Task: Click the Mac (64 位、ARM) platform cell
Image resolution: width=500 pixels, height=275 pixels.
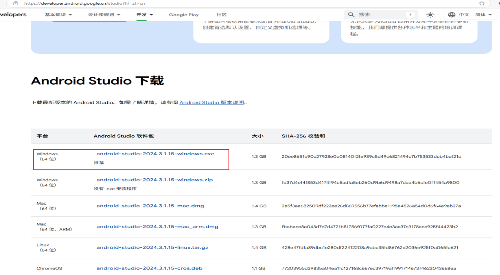Action: [x=54, y=227]
